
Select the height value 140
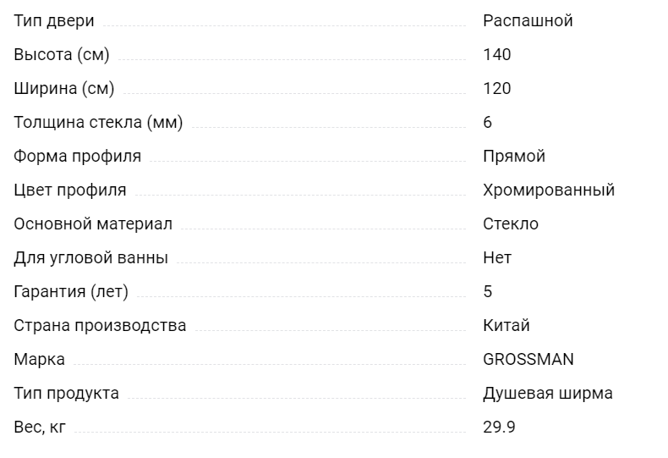(496, 54)
